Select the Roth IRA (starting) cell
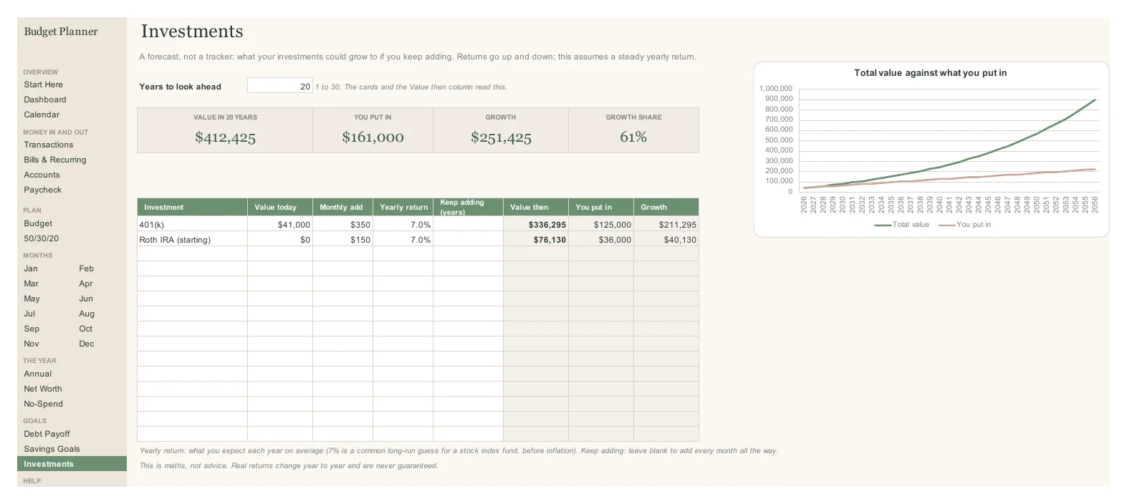The width and height of the screenshot is (1127, 504). [x=192, y=240]
